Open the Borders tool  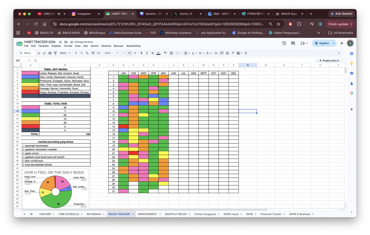click(x=171, y=53)
